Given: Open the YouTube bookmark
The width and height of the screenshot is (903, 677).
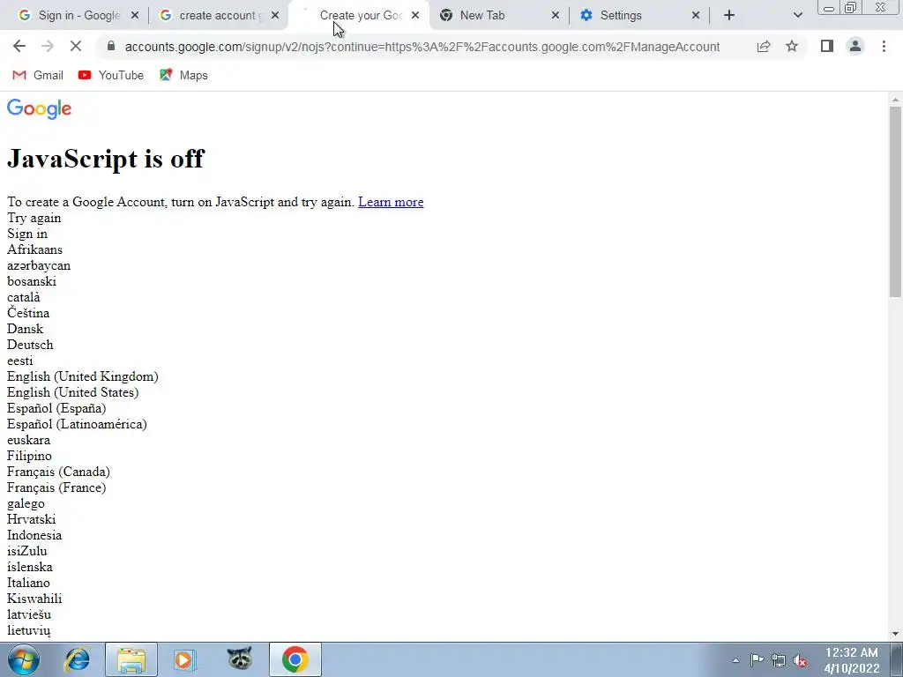Looking at the screenshot, I should pos(111,76).
